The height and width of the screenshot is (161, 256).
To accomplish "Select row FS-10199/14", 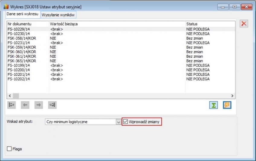I will pyautogui.click(x=121, y=65).
